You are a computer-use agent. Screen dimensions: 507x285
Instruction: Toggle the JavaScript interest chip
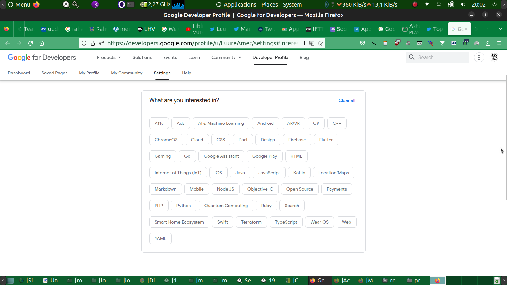(269, 173)
